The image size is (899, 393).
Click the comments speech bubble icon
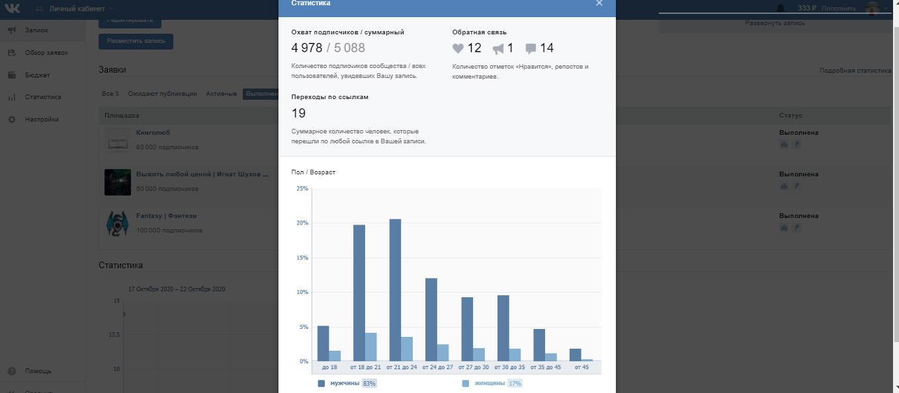(531, 48)
